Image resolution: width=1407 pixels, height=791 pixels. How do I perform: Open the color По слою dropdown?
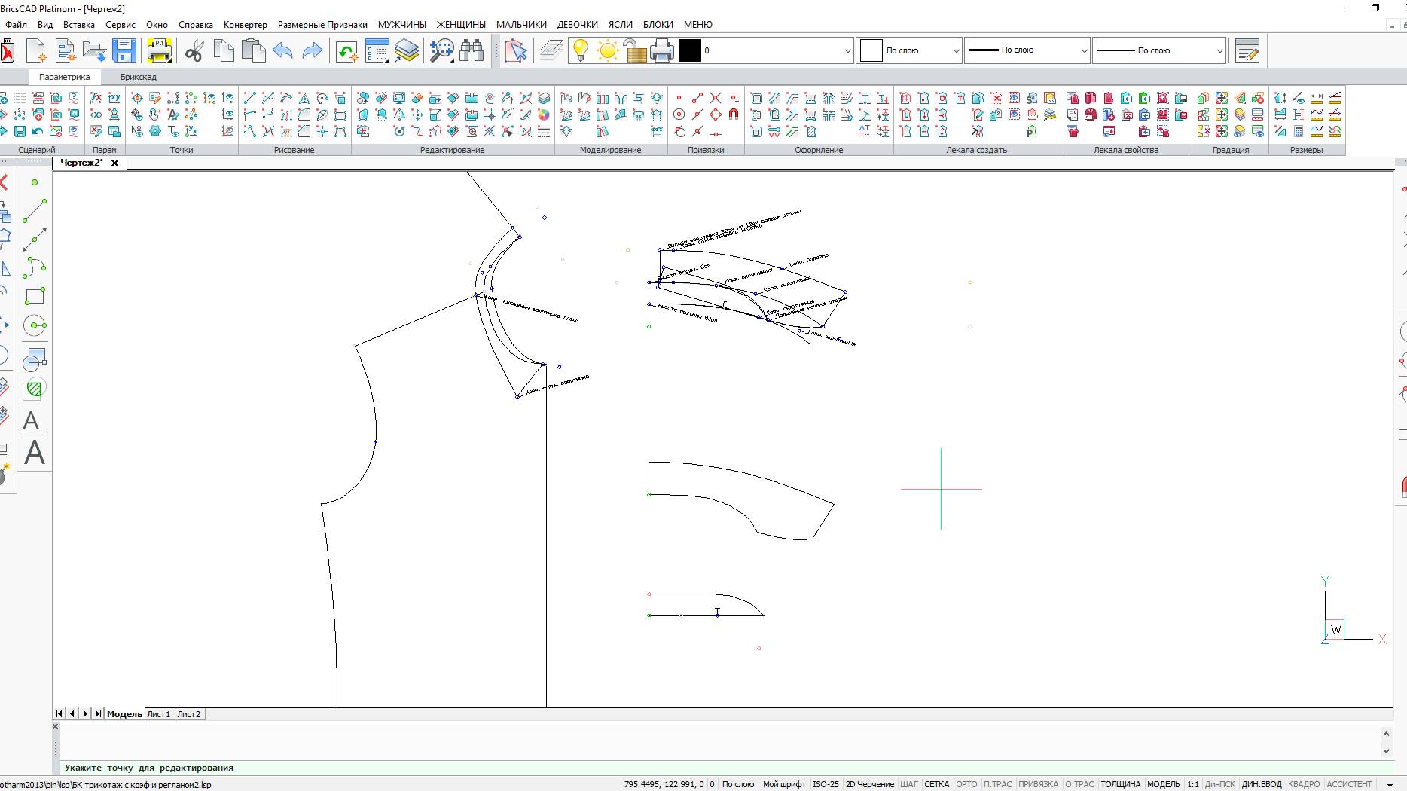point(909,50)
